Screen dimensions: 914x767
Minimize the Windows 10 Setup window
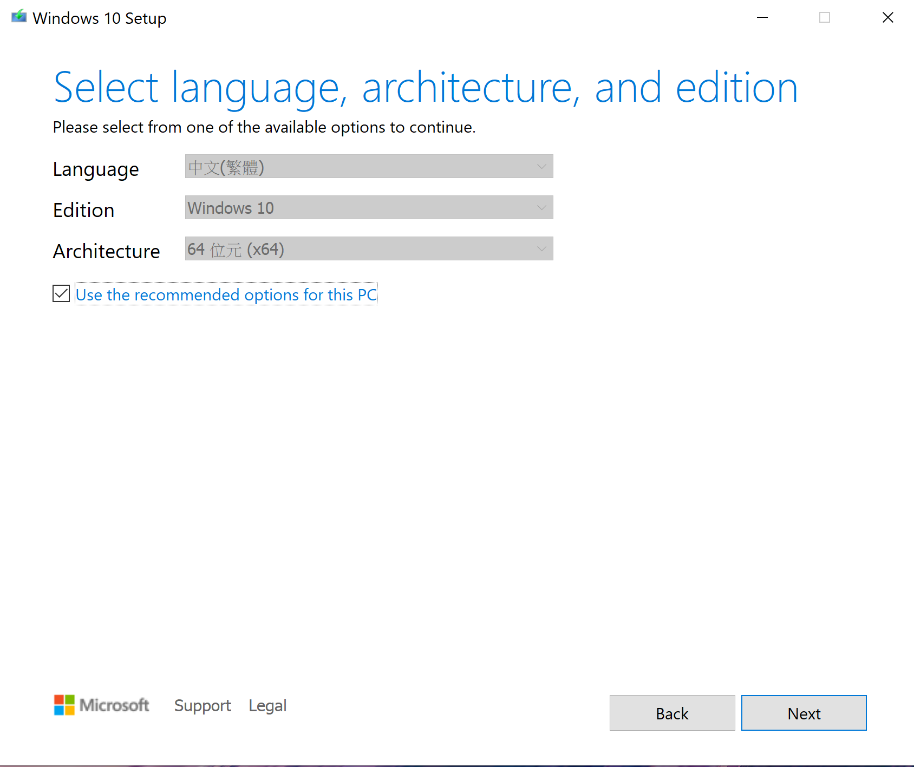[762, 17]
